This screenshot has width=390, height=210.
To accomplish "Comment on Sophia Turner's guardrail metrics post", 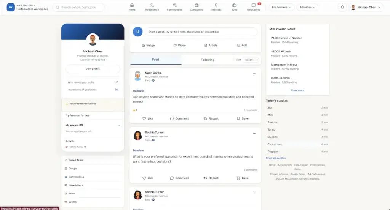I will [179, 178].
